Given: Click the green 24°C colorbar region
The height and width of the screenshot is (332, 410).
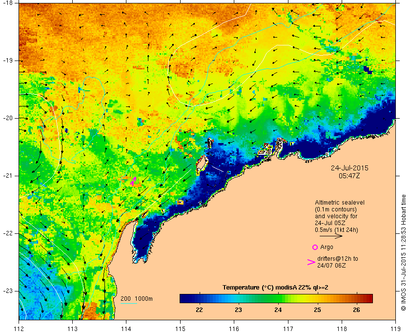Looking at the screenshot, I should point(278,298).
